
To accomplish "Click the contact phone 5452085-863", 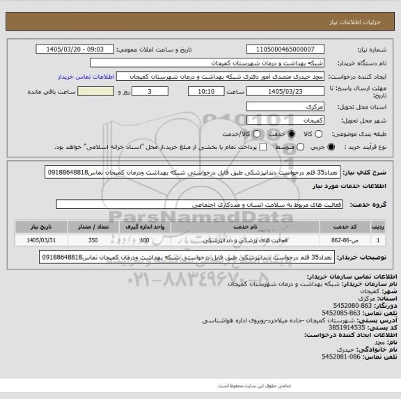I will (341, 313).
